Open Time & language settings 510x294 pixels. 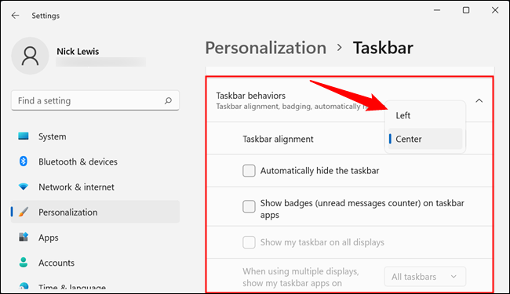click(x=72, y=287)
